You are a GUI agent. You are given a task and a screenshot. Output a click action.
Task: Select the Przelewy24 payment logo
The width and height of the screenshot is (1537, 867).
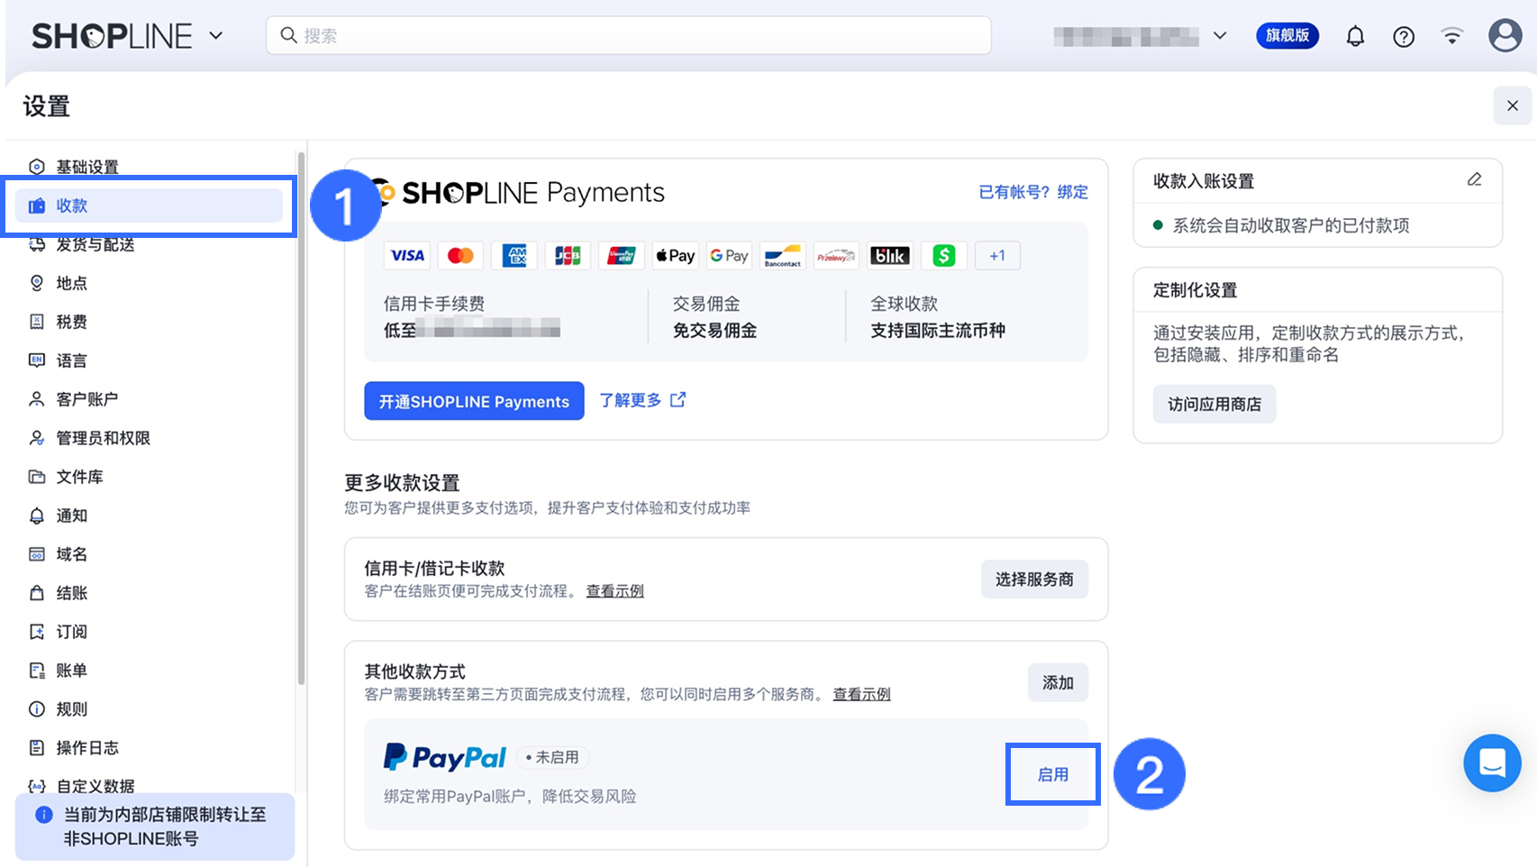[836, 256]
